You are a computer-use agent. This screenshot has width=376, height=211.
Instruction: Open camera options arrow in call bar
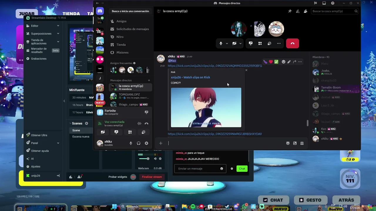[x=240, y=43]
